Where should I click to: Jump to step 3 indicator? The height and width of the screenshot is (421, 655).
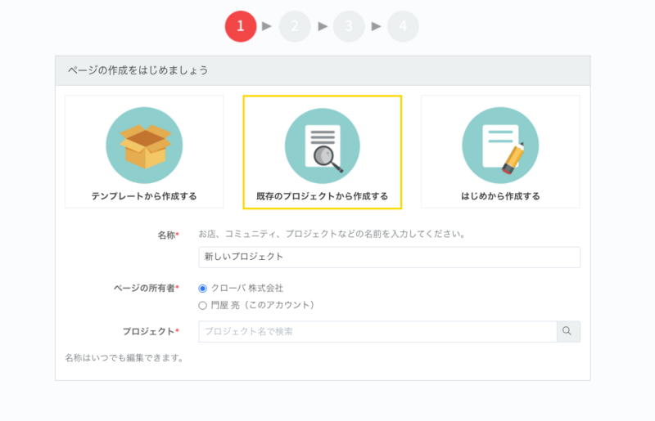(x=349, y=26)
